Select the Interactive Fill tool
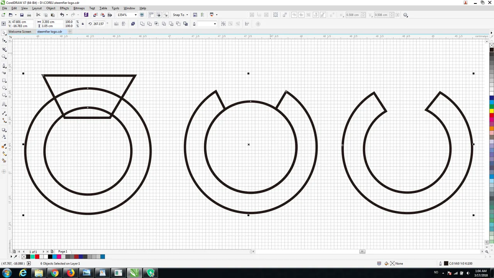 pos(5,153)
